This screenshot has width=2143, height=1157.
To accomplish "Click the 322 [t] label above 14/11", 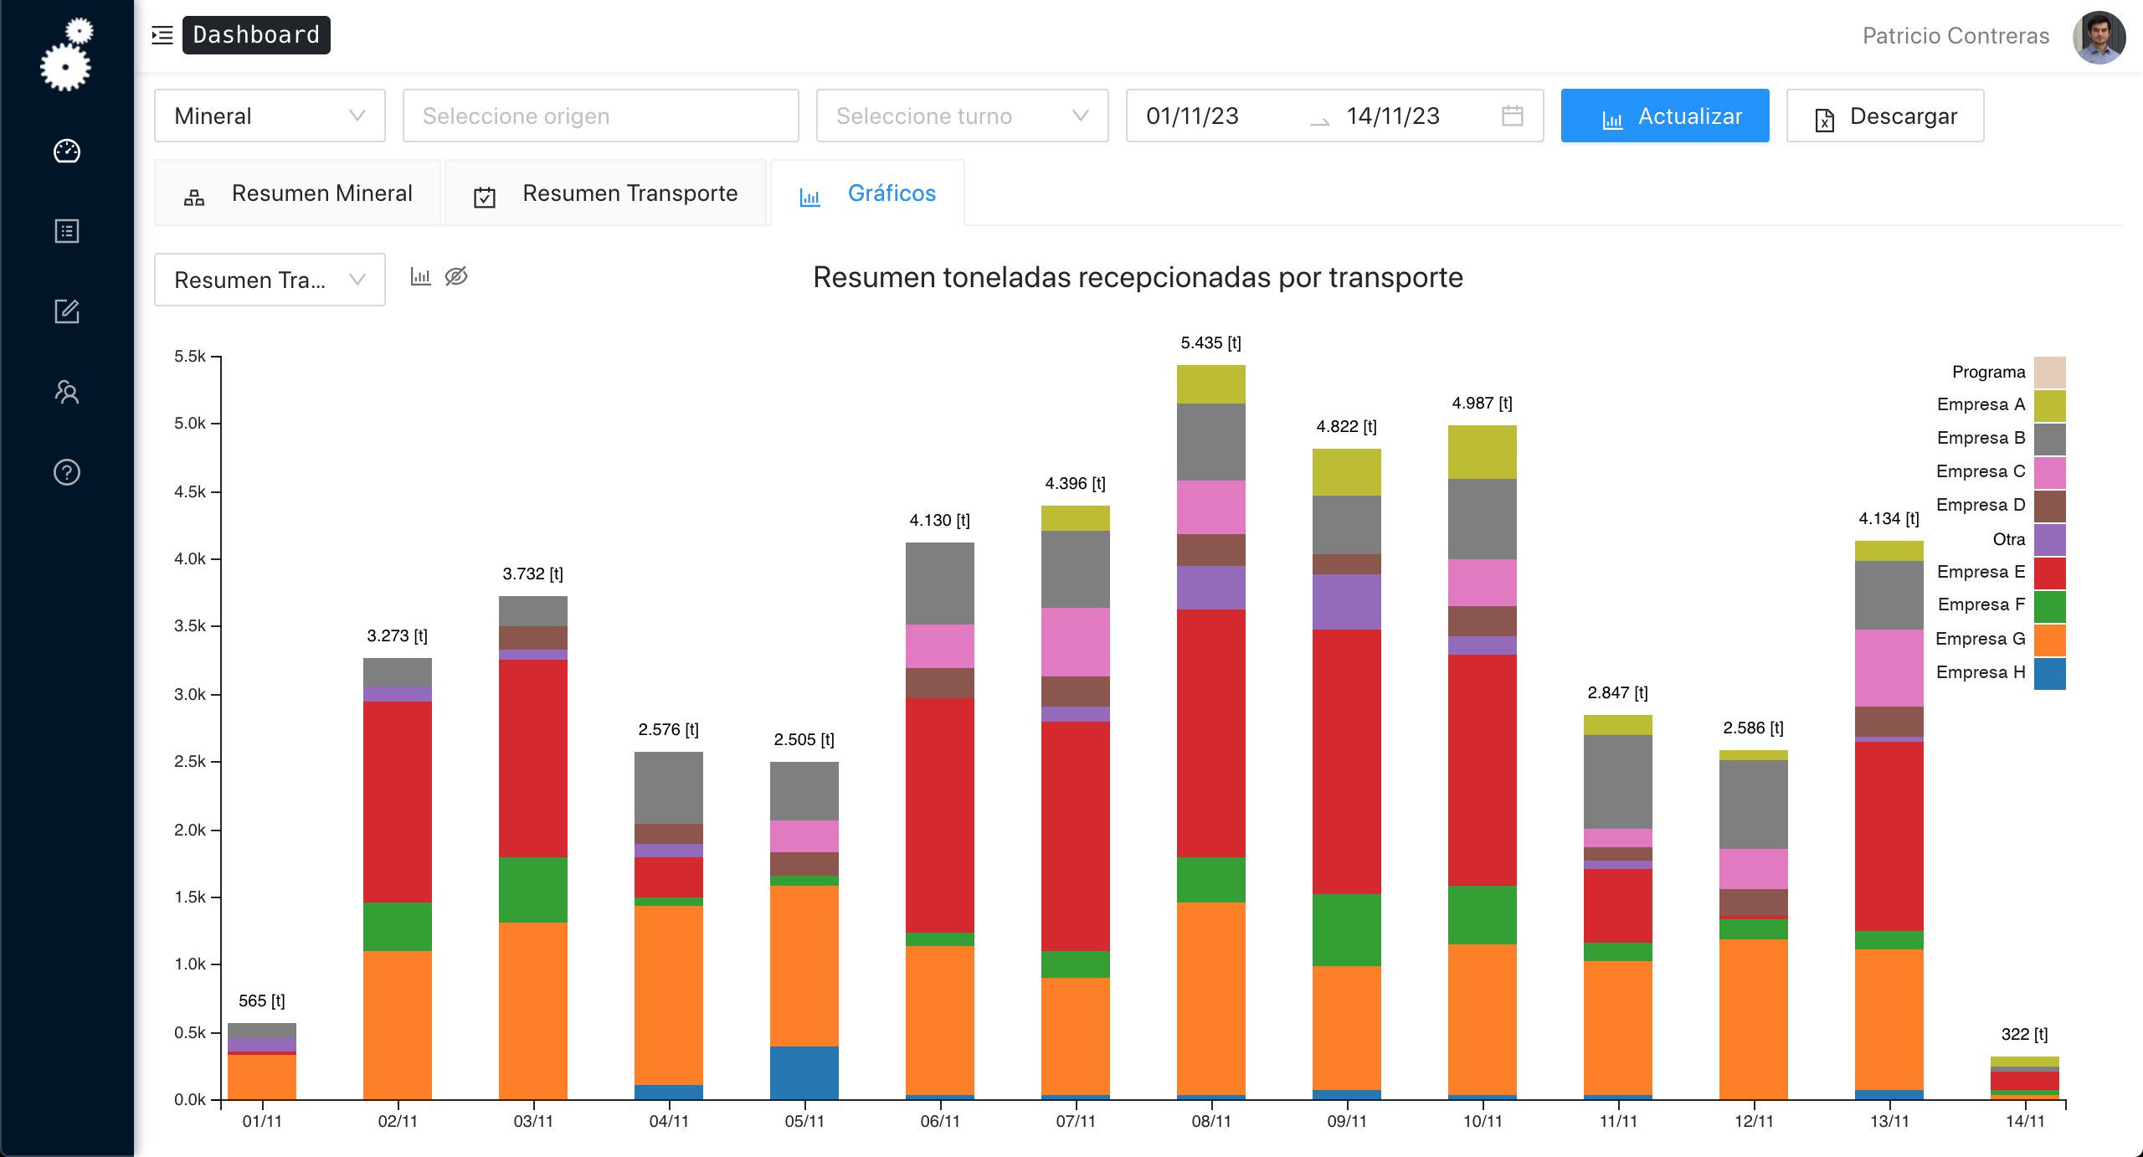I will (x=2024, y=1034).
